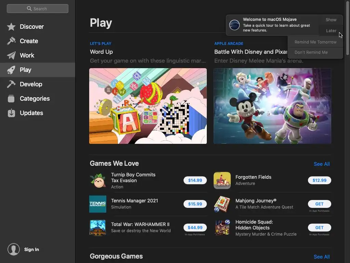Get Homicide Squad Hidden Objects app

320,227
